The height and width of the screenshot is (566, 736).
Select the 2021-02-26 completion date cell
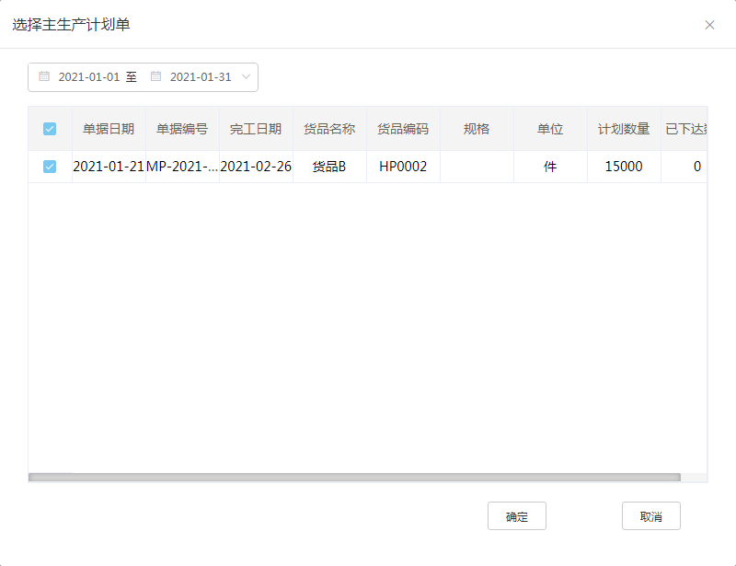coord(256,167)
